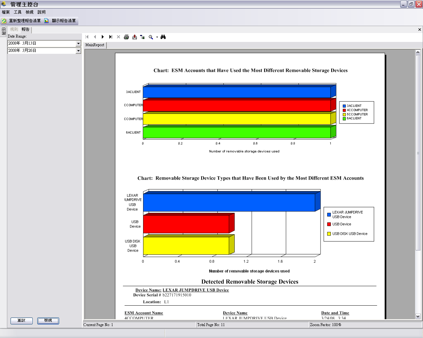Click the report's vertical scrollbar down arrow
423x338 pixels.
[x=418, y=316]
